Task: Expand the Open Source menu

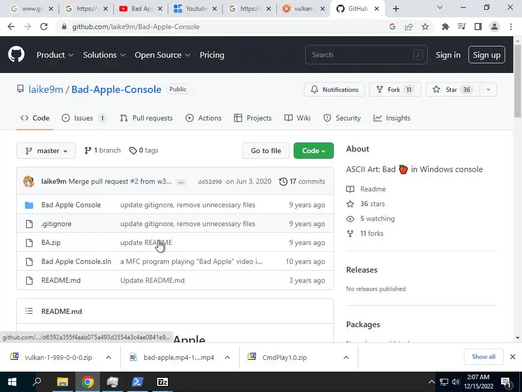Action: point(163,55)
